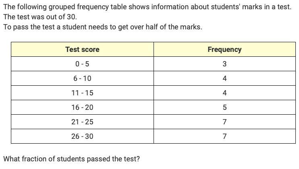Click the frequency value 7 for 26 - 30
Viewport: 299px width, 169px height.
pyautogui.click(x=224, y=136)
